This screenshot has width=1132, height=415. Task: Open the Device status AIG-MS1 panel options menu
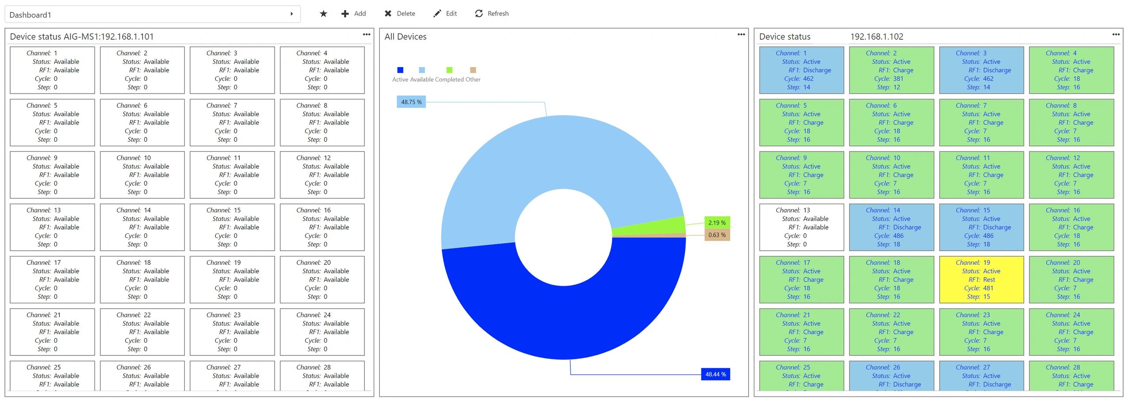tap(367, 34)
